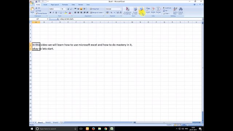Switch to the Formulas tab
This screenshot has width=233, height=131.
[65, 5]
